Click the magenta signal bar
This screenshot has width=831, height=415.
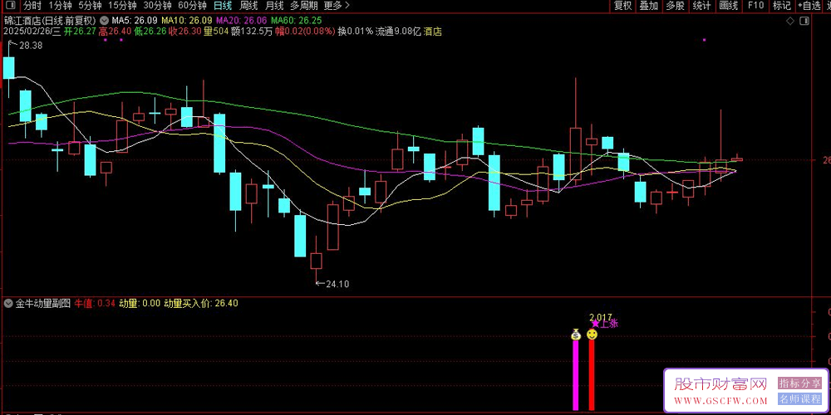pos(576,375)
